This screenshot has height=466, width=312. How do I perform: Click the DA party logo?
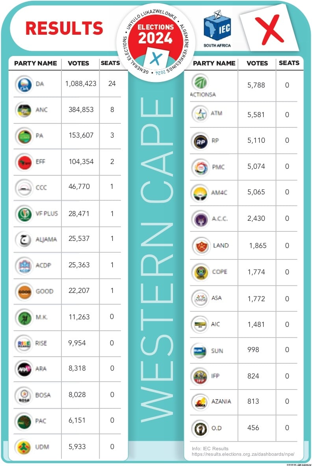click(24, 84)
